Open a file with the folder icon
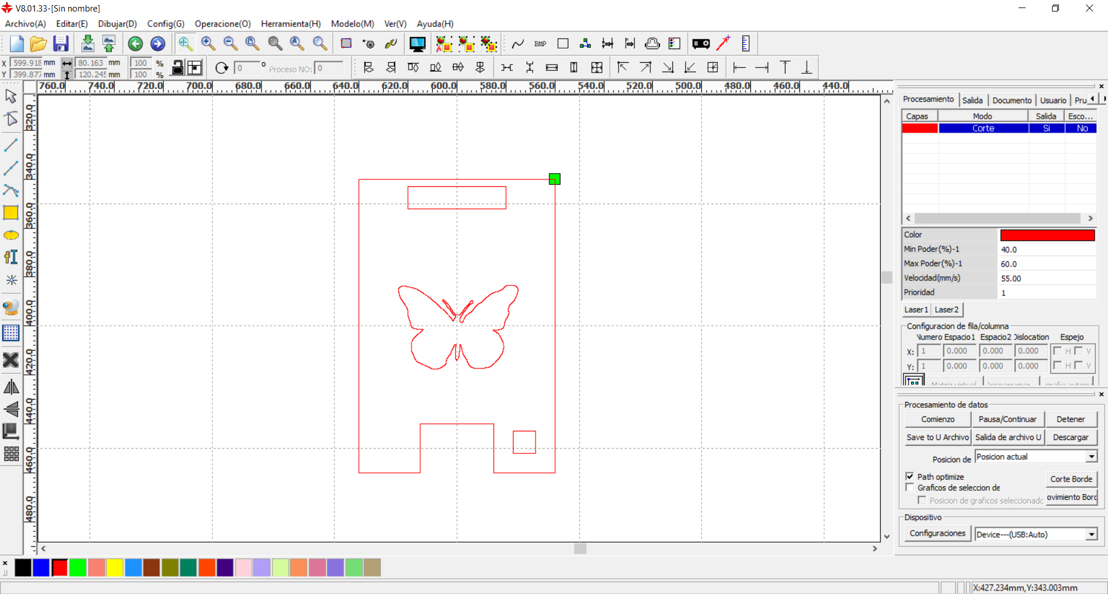This screenshot has width=1108, height=594. tap(38, 44)
